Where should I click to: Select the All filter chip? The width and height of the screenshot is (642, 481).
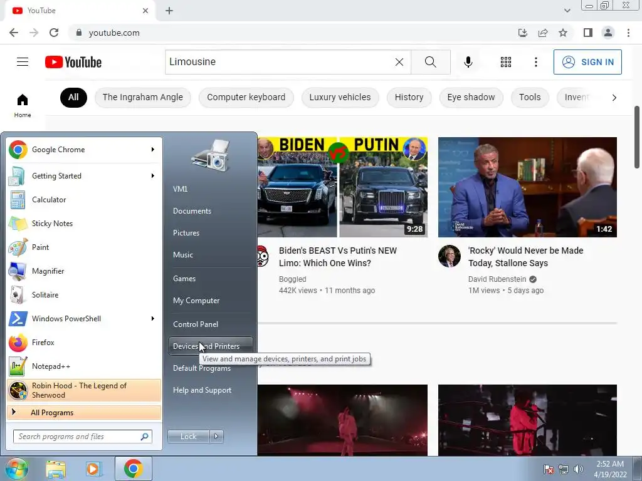[x=74, y=97]
